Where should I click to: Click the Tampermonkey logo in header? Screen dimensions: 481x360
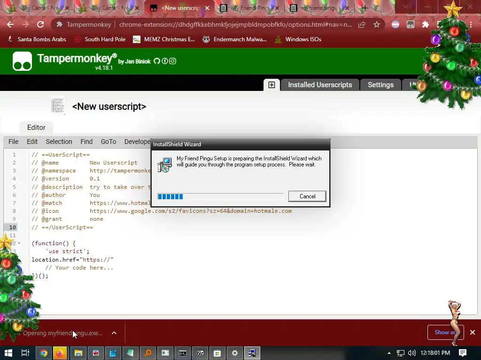[22, 61]
